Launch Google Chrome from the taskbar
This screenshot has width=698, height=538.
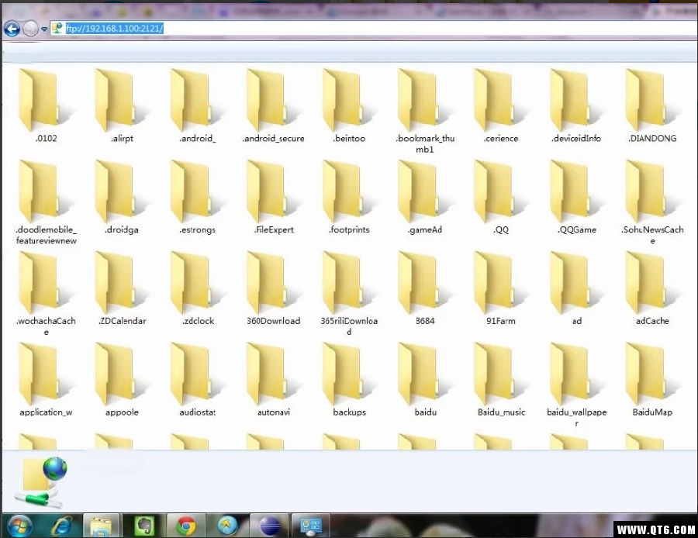point(186,526)
